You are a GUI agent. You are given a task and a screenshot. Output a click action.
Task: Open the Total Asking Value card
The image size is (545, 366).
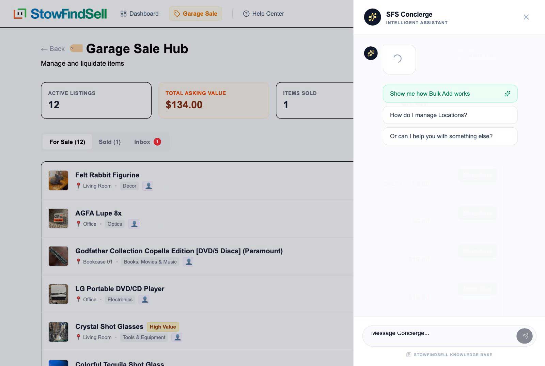(x=214, y=100)
